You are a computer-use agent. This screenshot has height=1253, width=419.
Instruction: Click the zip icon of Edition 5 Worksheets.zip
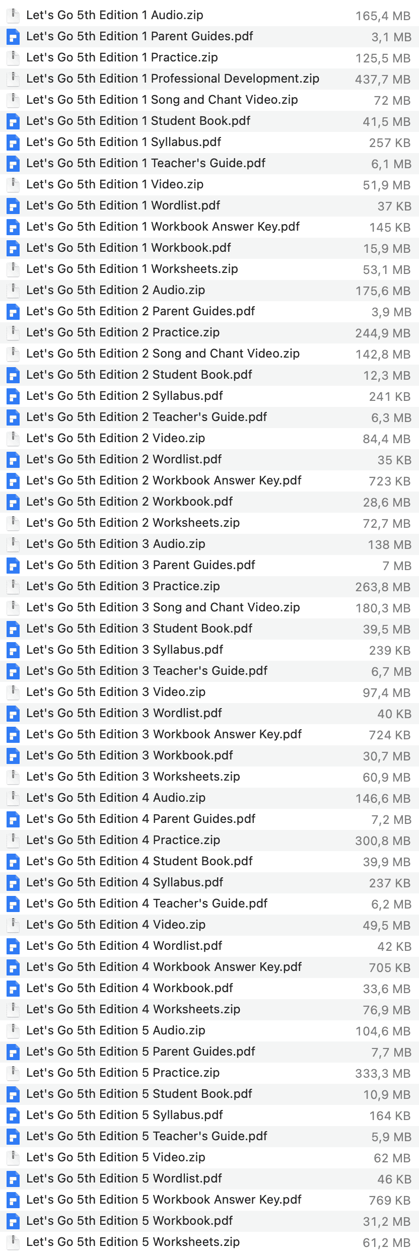(x=13, y=1242)
